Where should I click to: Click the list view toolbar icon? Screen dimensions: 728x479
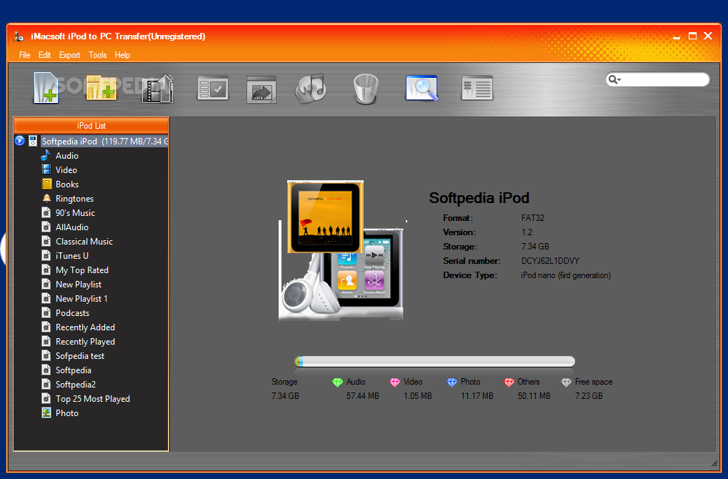pos(477,88)
